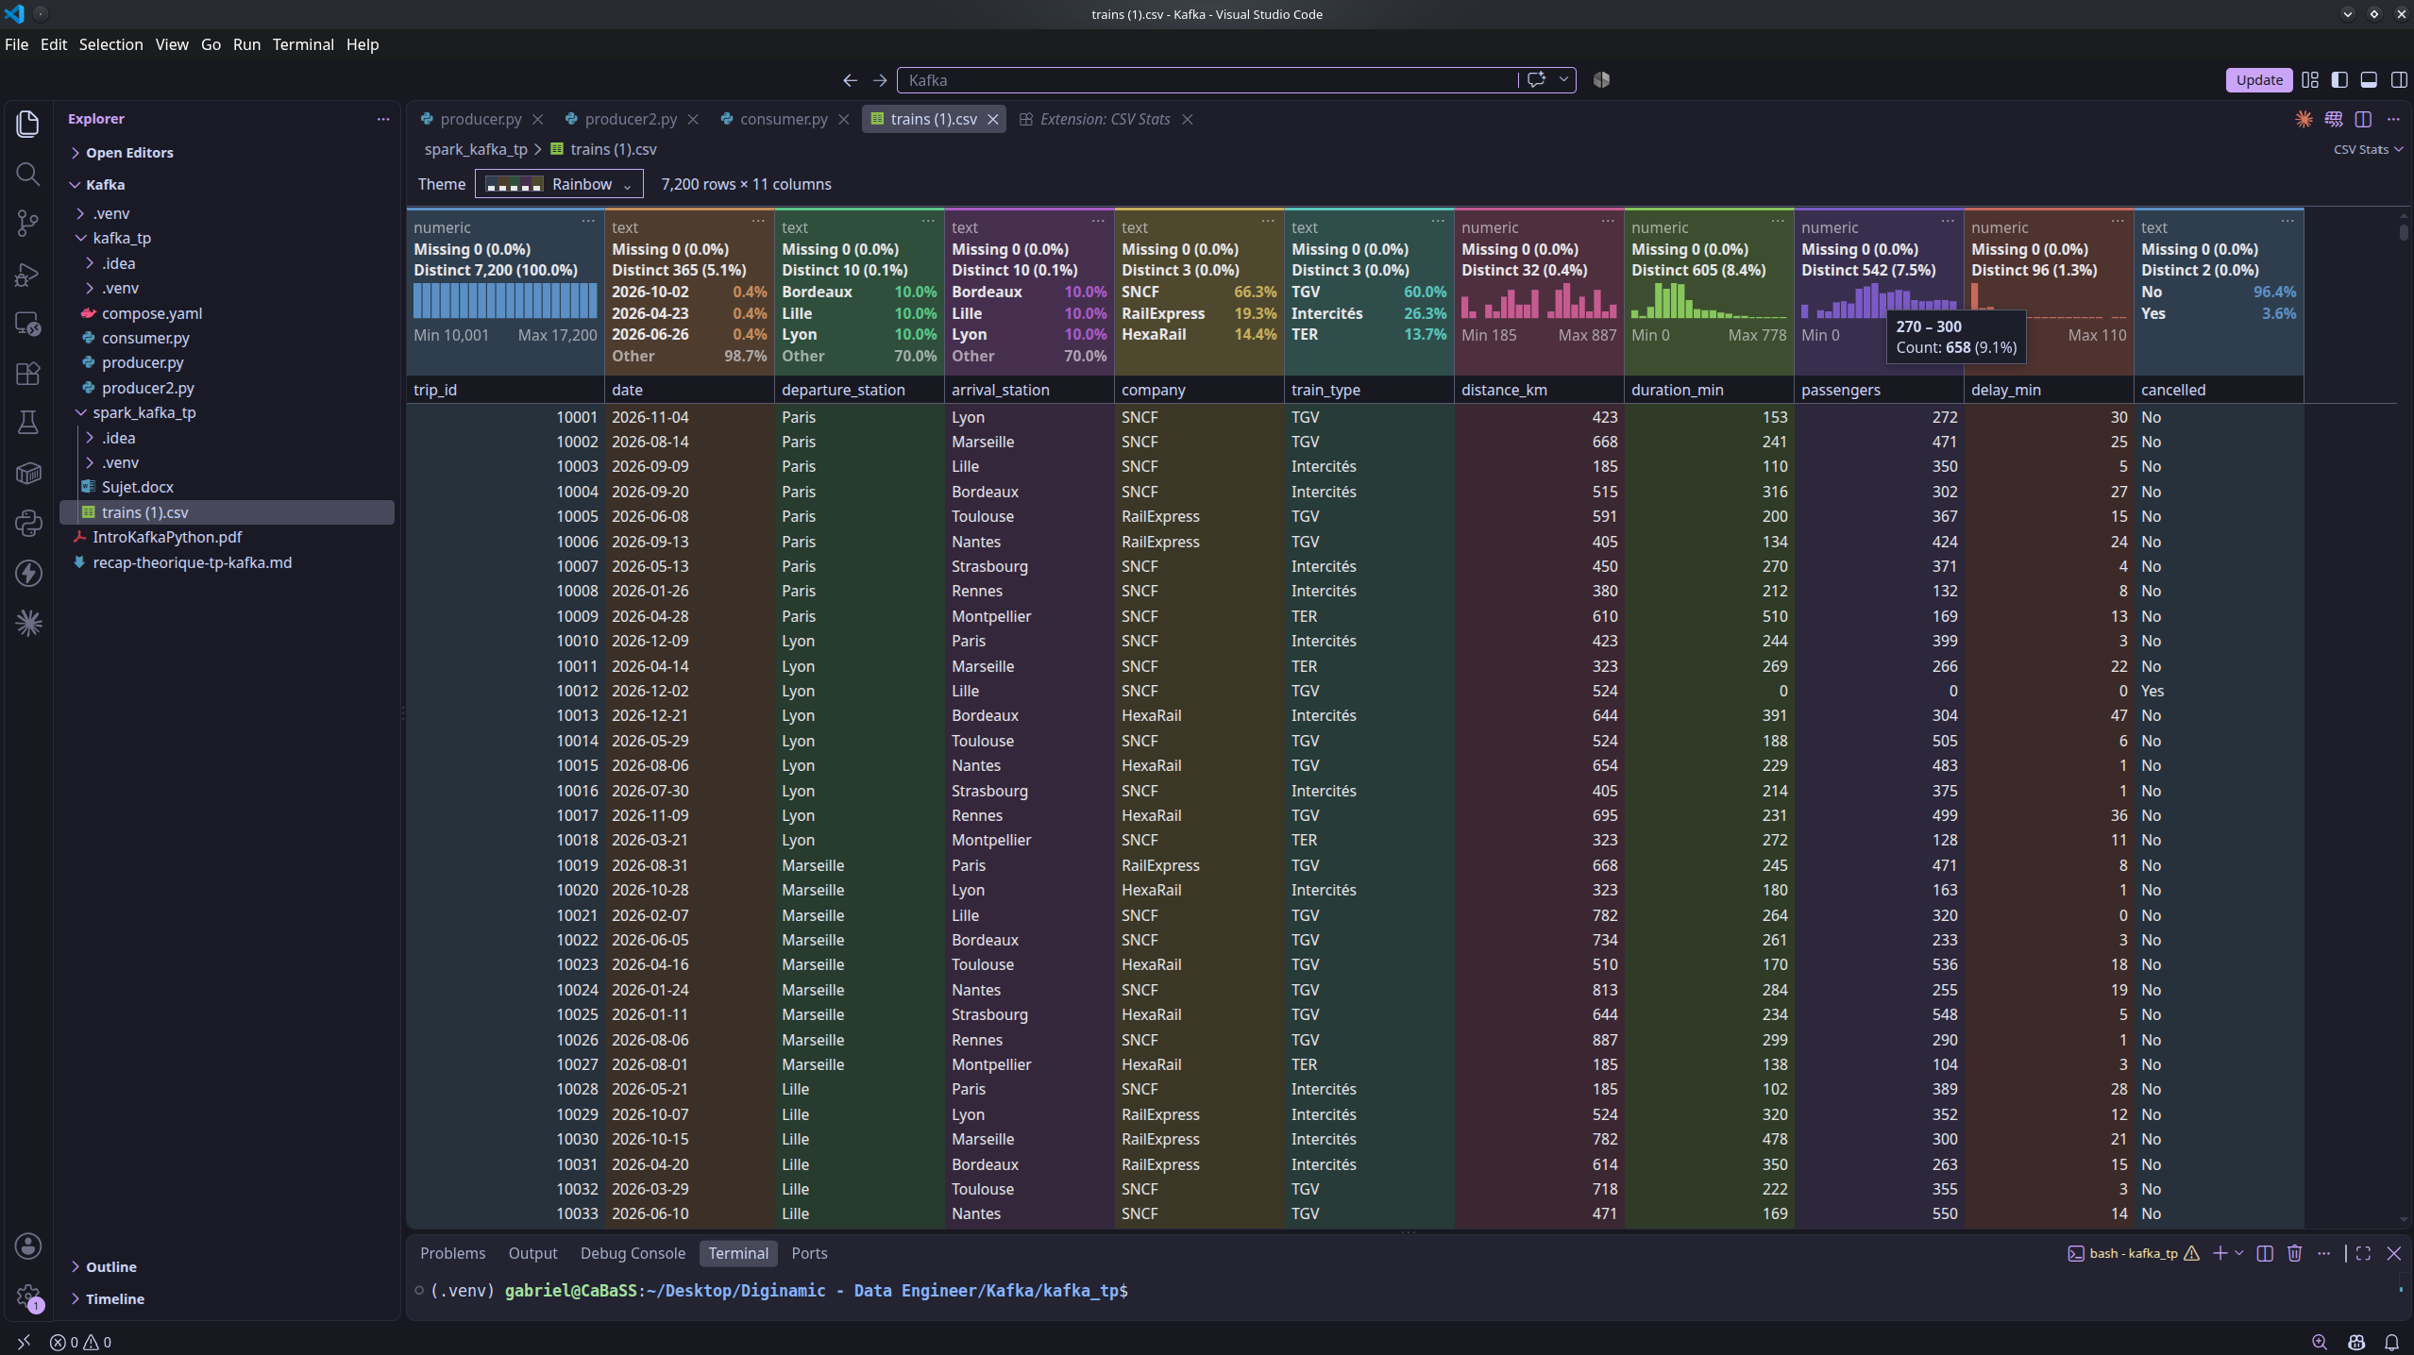This screenshot has width=2414, height=1355.
Task: Click the CSV table view icon in editor toolbar
Action: [2334, 119]
